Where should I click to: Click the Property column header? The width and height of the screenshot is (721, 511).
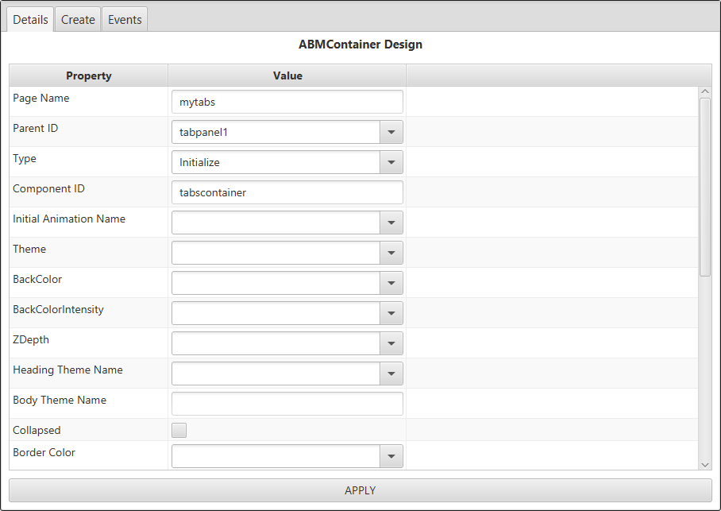[x=88, y=75]
